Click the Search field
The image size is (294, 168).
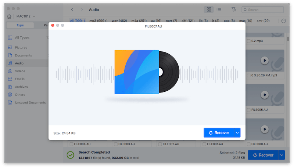point(263,10)
